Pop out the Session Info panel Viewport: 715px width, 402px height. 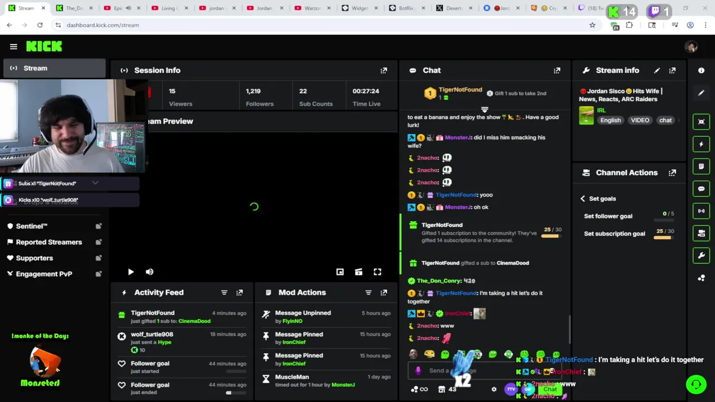click(384, 70)
